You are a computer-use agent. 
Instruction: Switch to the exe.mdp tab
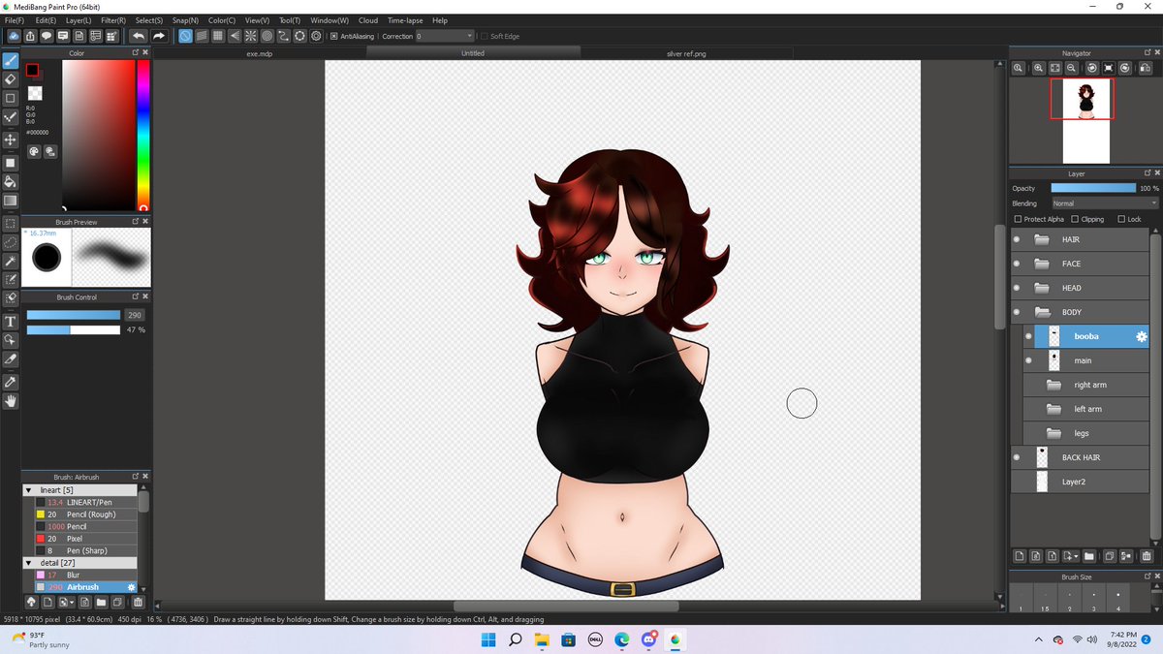pyautogui.click(x=260, y=53)
